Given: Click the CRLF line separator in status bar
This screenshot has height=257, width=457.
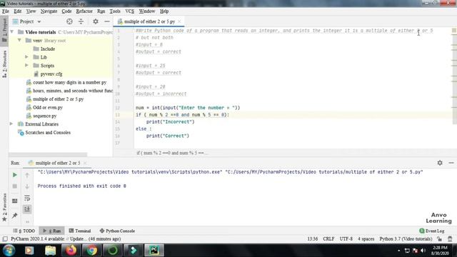Looking at the screenshot, I should (328, 239).
